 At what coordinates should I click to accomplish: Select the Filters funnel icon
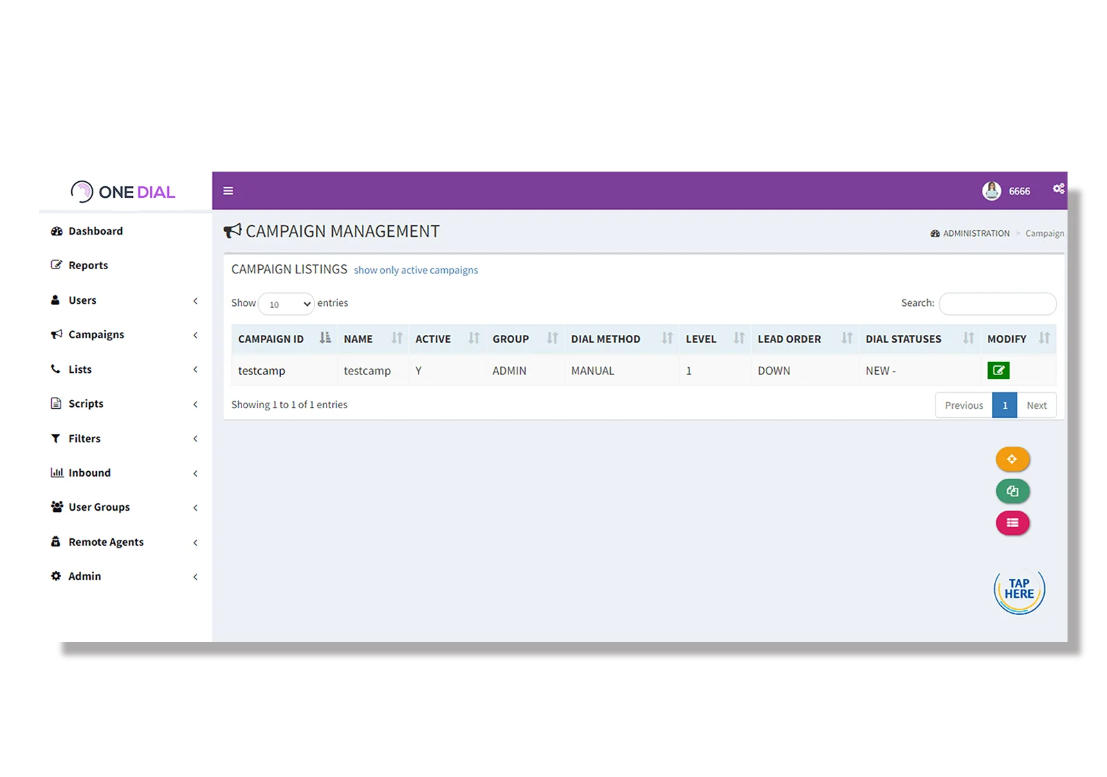(x=55, y=438)
